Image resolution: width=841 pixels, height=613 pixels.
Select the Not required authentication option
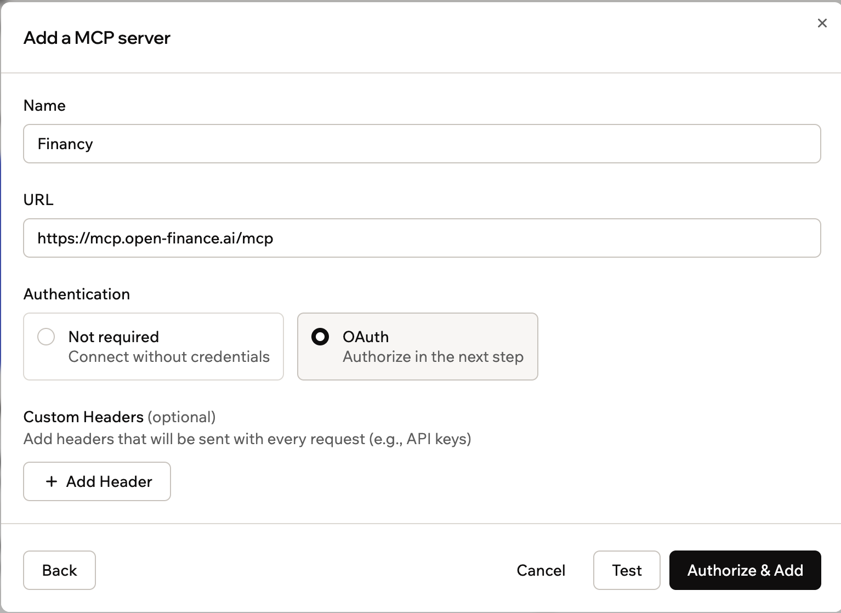coord(154,347)
